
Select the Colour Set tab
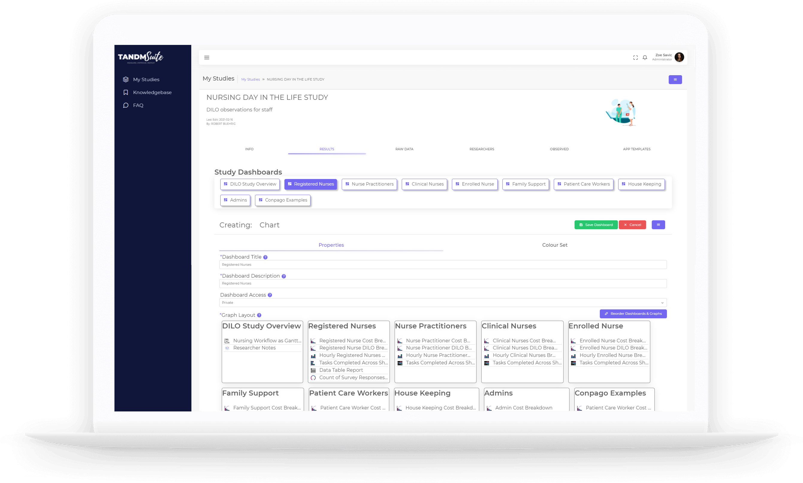(x=555, y=245)
